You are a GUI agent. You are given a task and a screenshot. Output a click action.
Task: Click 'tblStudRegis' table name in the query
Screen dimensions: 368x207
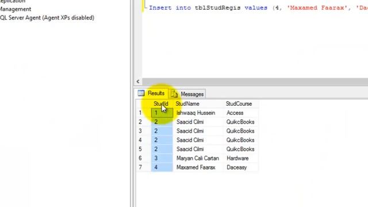217,7
